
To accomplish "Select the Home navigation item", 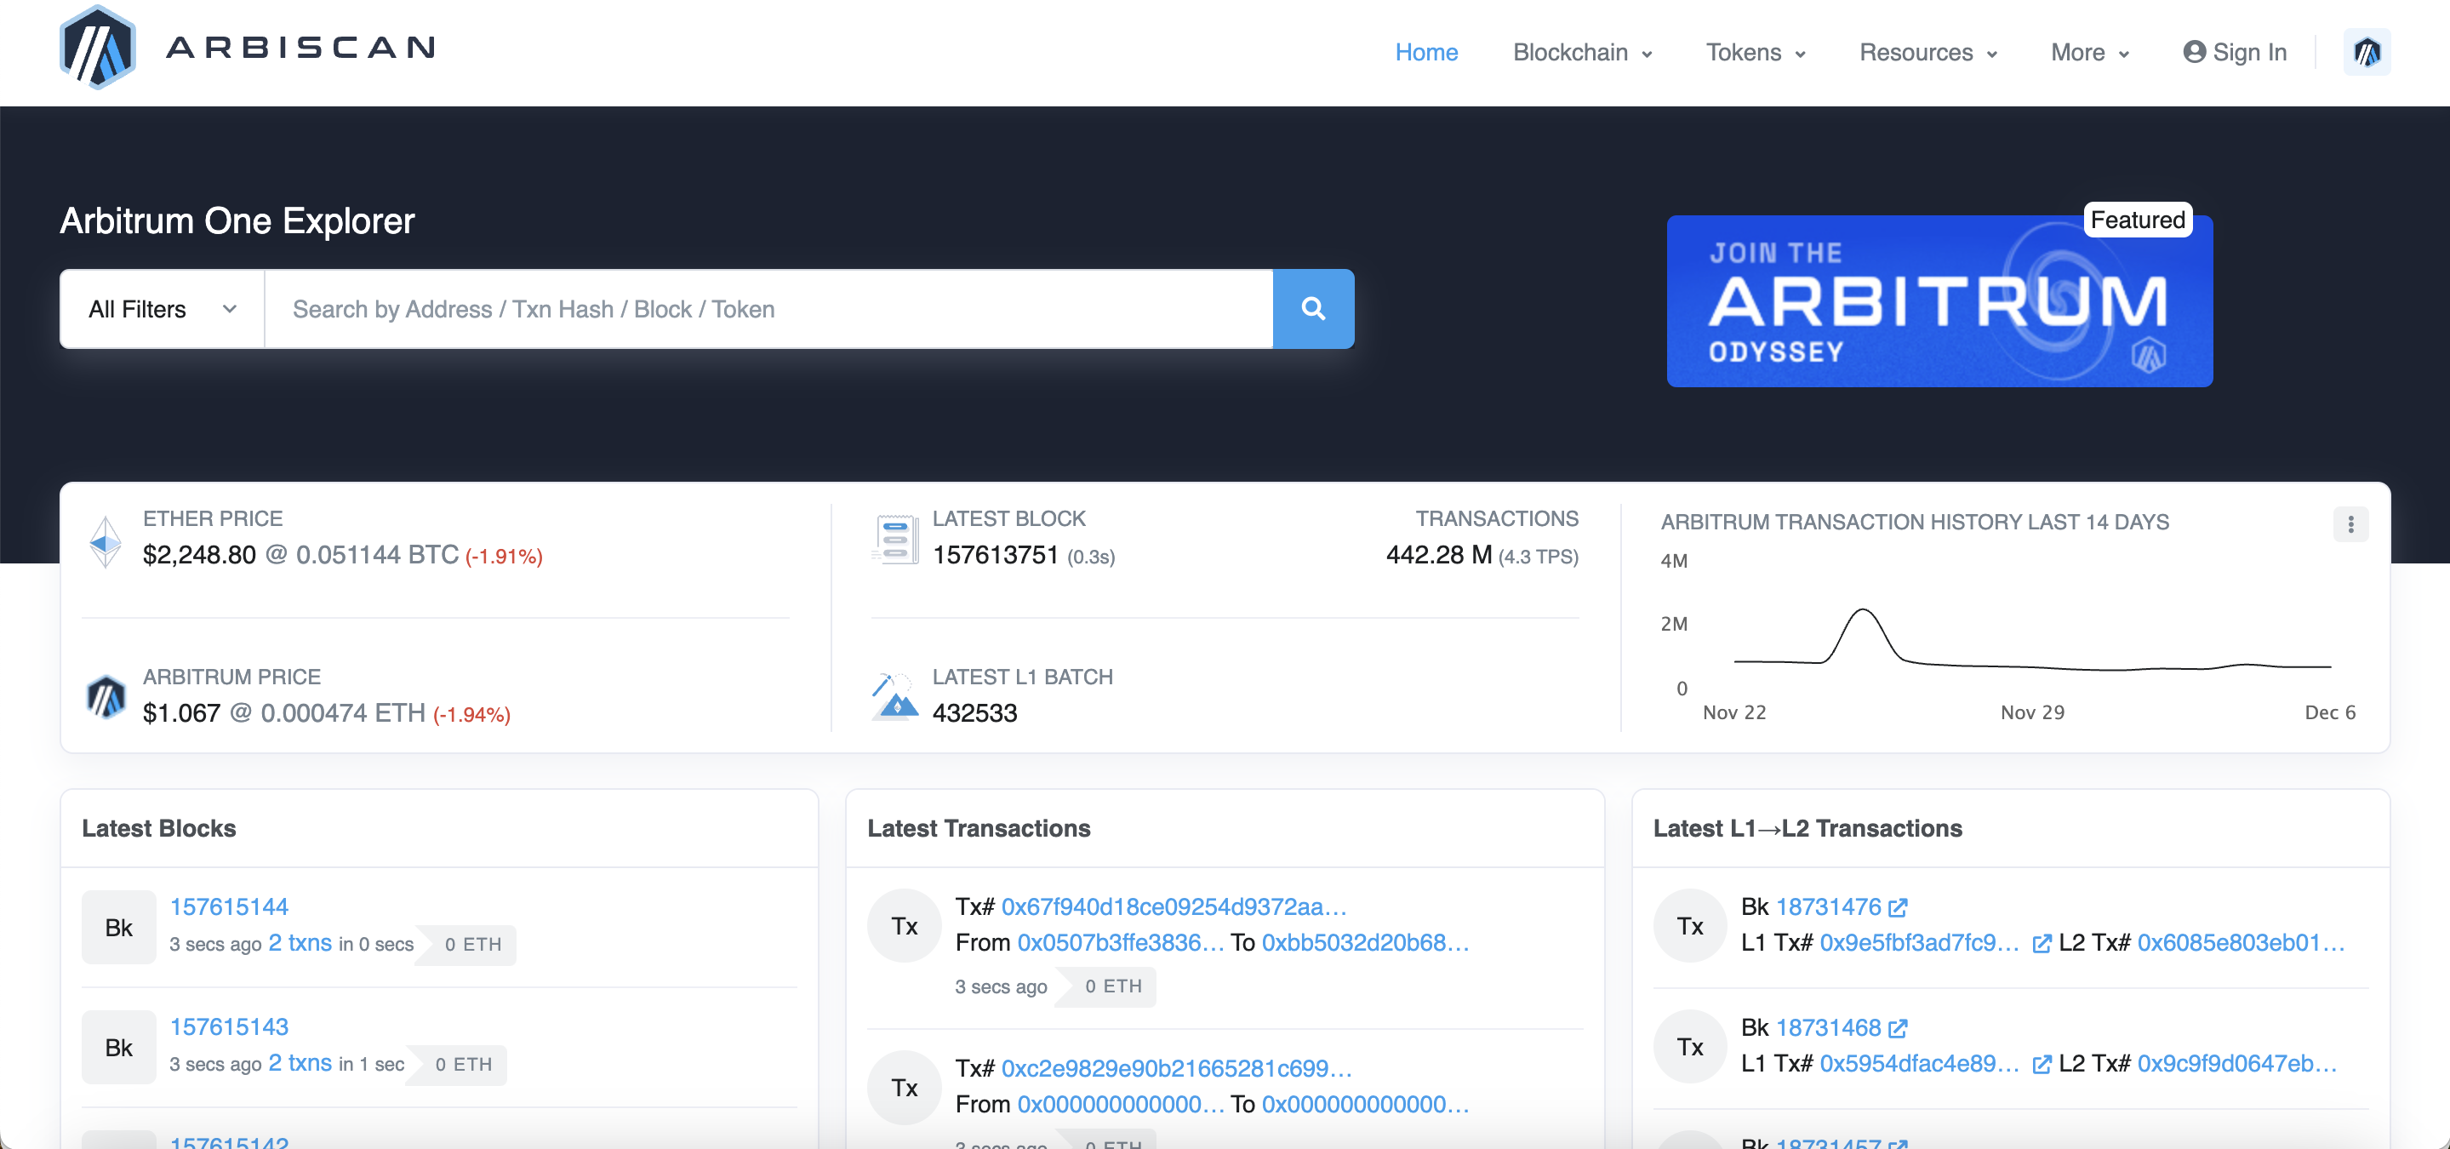I will coord(1426,52).
